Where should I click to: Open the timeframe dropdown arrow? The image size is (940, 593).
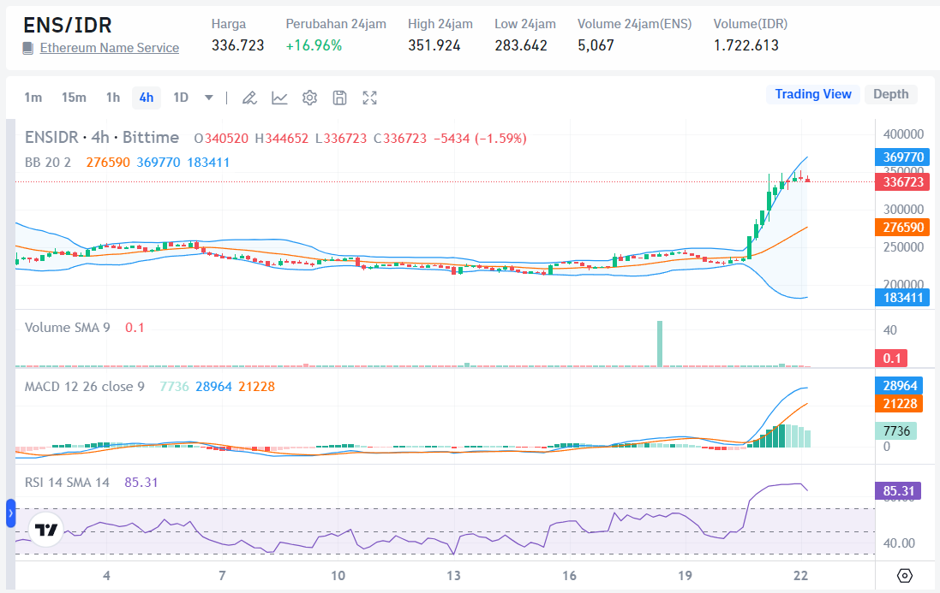(208, 98)
